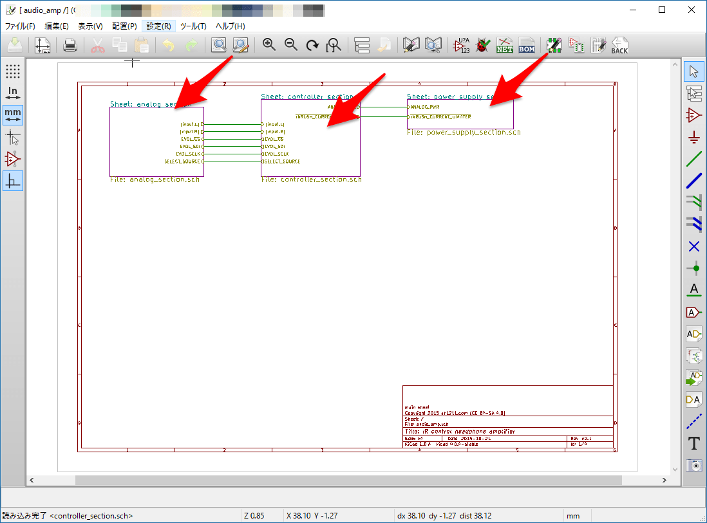Select the sheet hierarchy navigation tool in the right toolbar

coord(694,94)
